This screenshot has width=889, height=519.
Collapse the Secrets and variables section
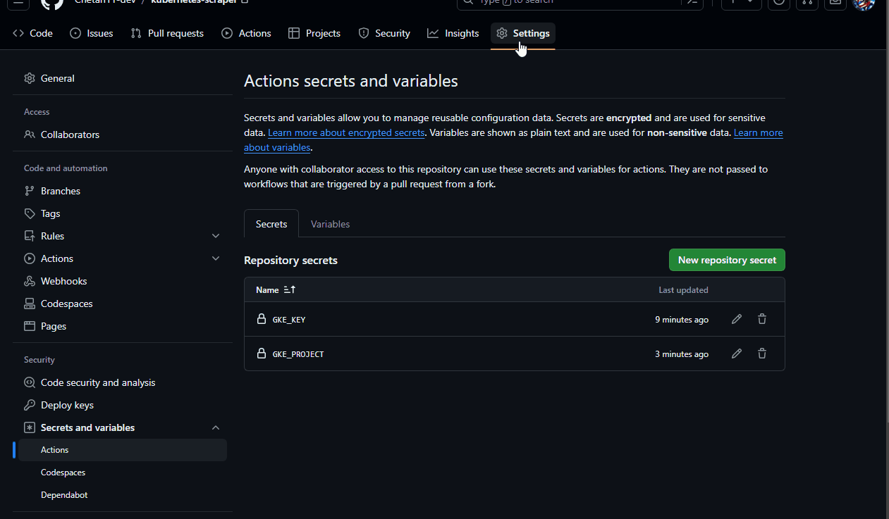pyautogui.click(x=216, y=427)
